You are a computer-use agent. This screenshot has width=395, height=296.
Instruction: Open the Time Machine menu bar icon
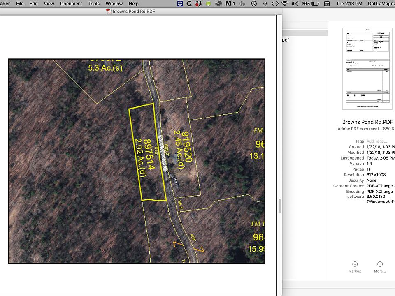[254, 4]
